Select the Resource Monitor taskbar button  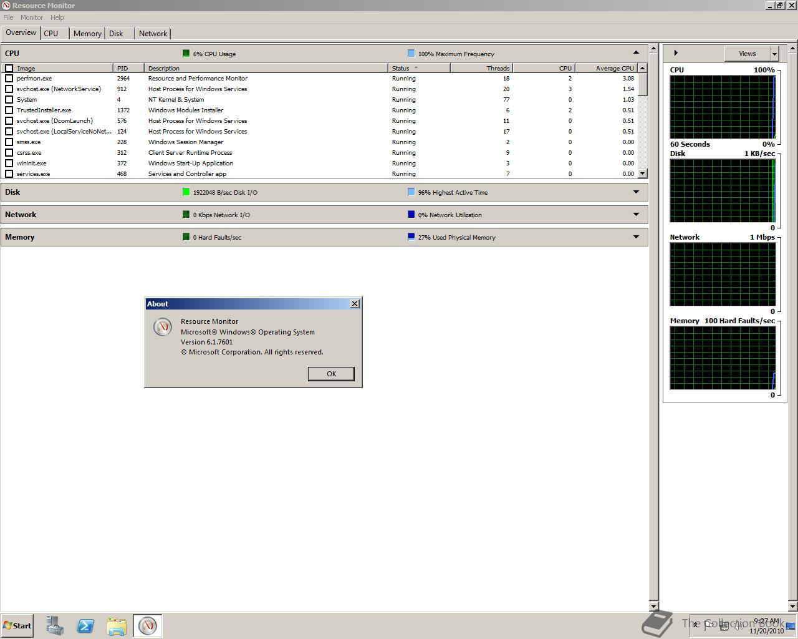pos(148,626)
